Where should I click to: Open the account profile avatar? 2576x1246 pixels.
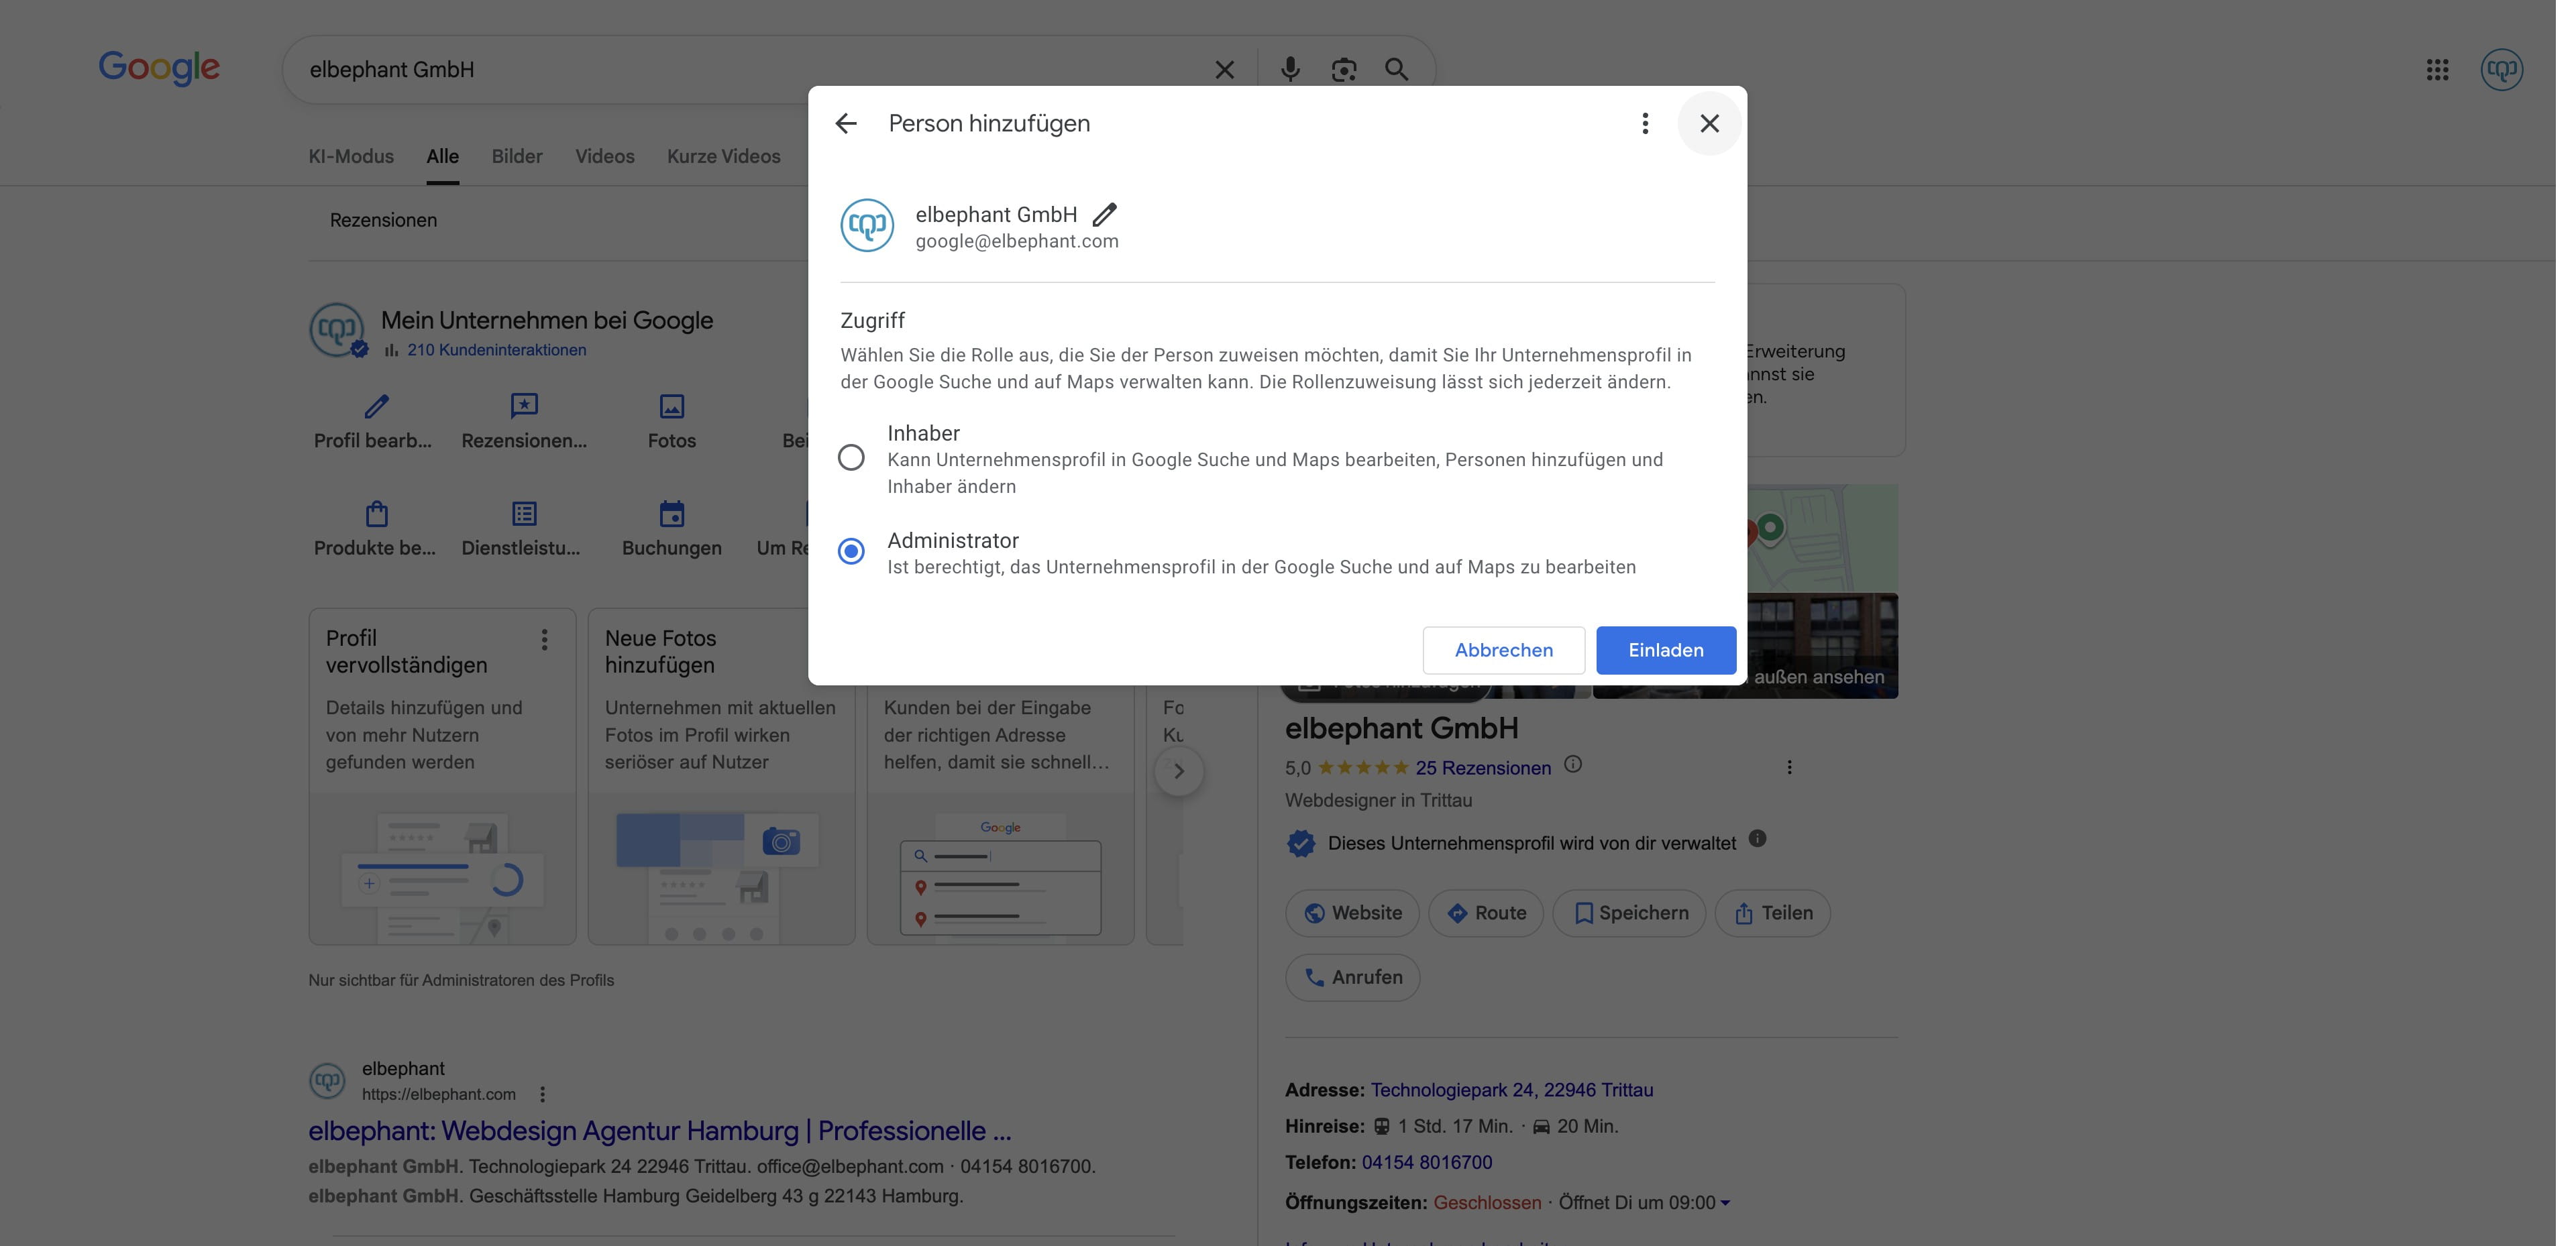pyautogui.click(x=2501, y=69)
